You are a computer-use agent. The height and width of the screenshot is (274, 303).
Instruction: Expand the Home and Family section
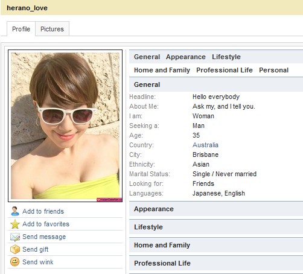pos(216,245)
